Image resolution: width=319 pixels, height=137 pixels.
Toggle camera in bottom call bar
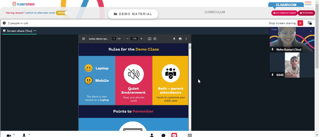[9, 135]
